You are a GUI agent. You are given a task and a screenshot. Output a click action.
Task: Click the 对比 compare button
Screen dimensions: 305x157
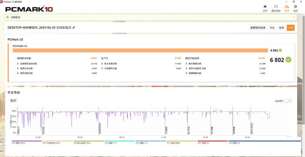click(x=272, y=27)
